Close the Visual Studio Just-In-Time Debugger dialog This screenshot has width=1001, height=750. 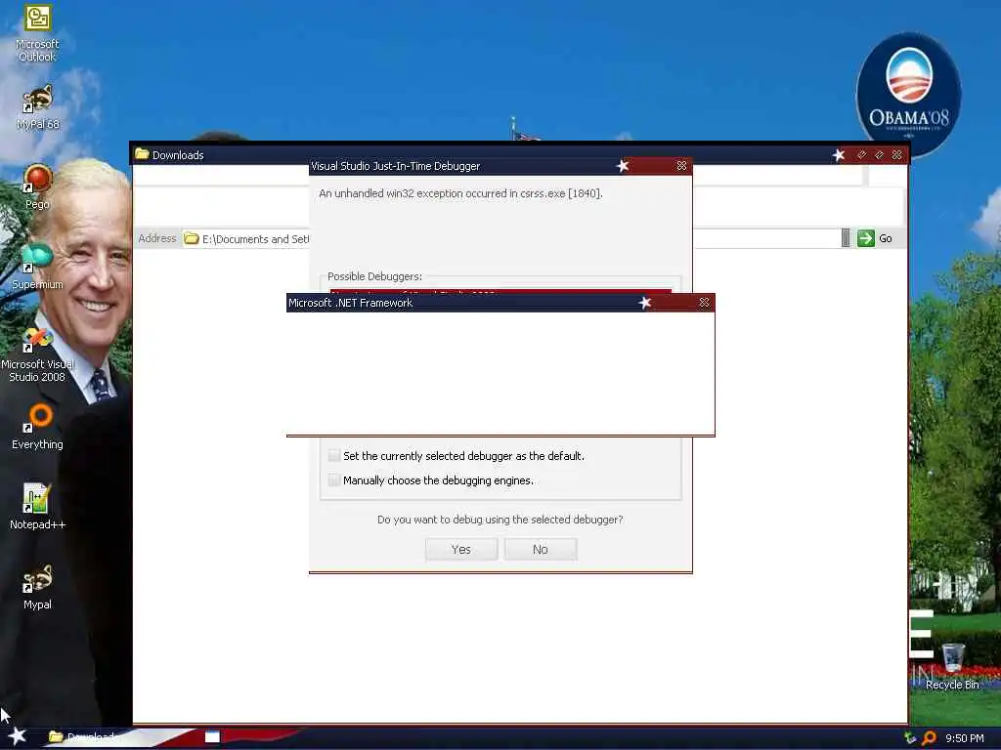pyautogui.click(x=681, y=166)
